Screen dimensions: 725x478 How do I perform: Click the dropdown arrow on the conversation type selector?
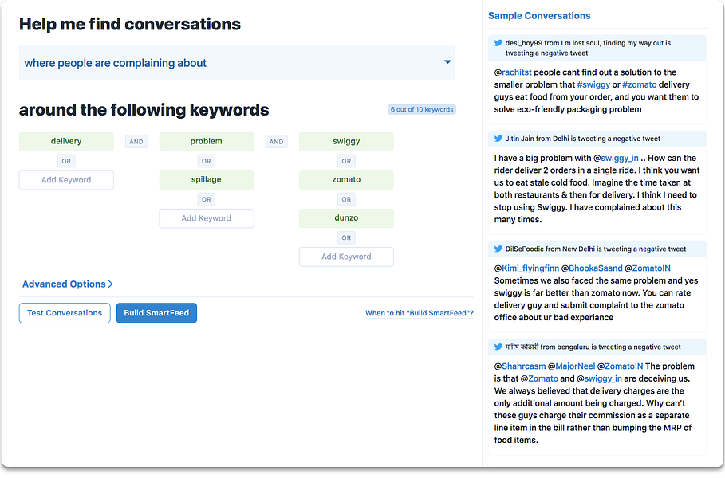pyautogui.click(x=447, y=62)
